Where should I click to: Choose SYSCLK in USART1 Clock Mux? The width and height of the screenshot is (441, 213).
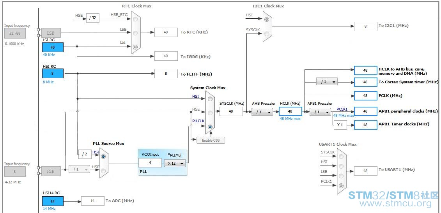[341, 157]
